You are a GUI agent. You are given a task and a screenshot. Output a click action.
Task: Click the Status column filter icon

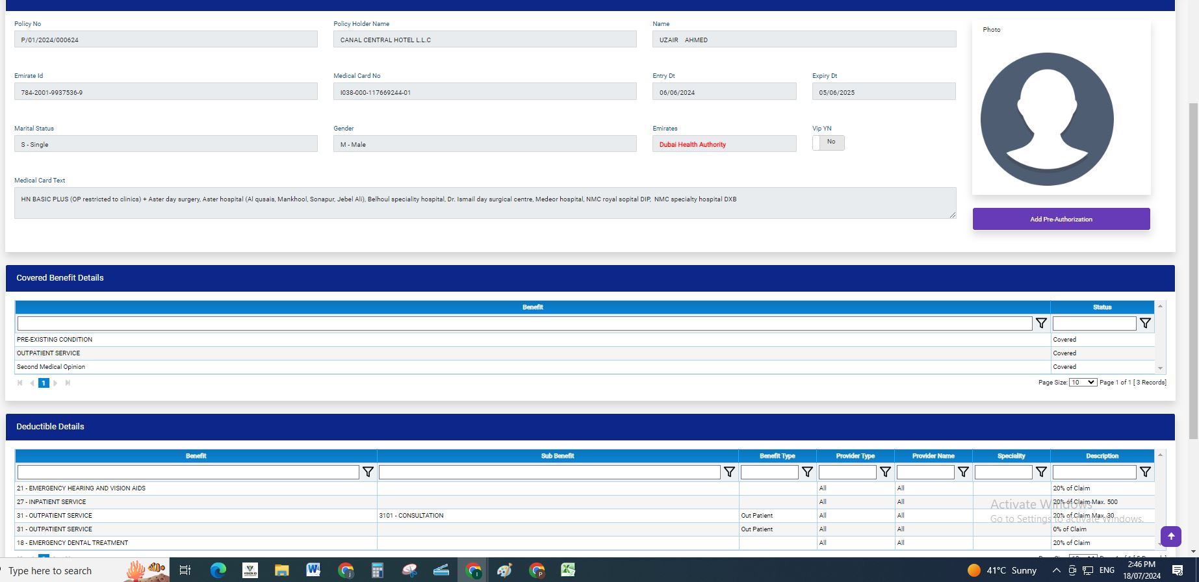(1145, 323)
